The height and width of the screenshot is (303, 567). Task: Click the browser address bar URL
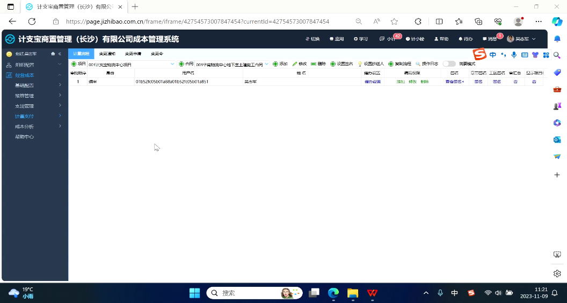coord(198,21)
